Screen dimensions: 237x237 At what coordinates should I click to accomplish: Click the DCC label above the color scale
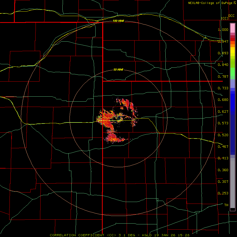coord(231,16)
